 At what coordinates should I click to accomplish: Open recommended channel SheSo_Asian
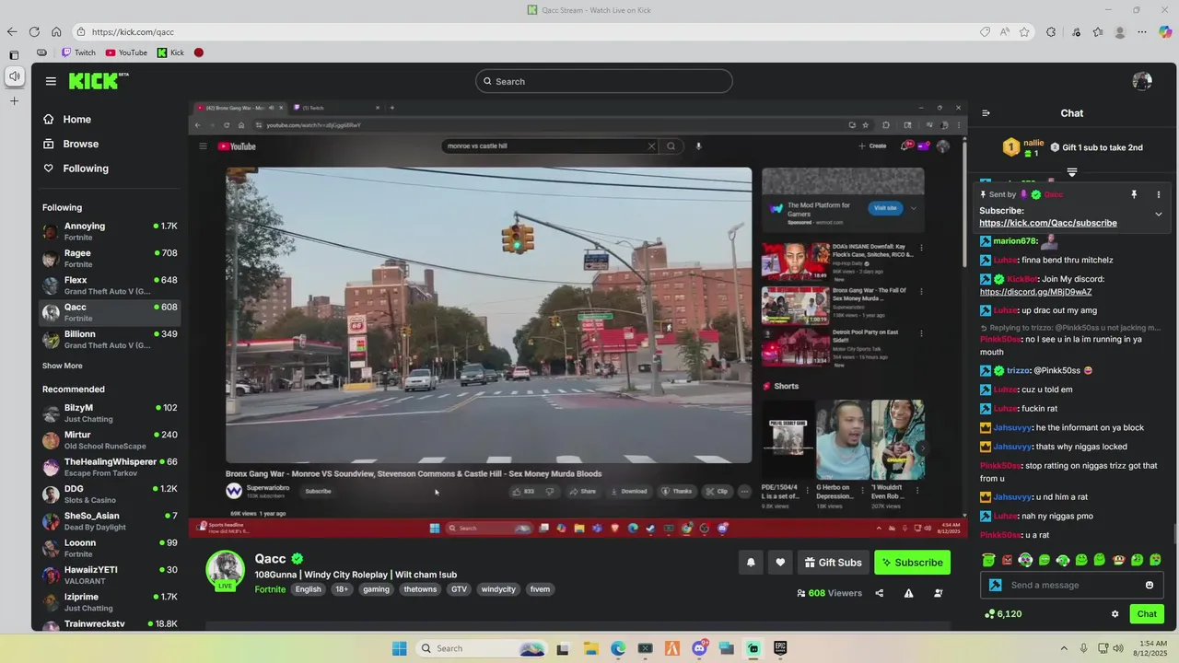[x=110, y=521]
